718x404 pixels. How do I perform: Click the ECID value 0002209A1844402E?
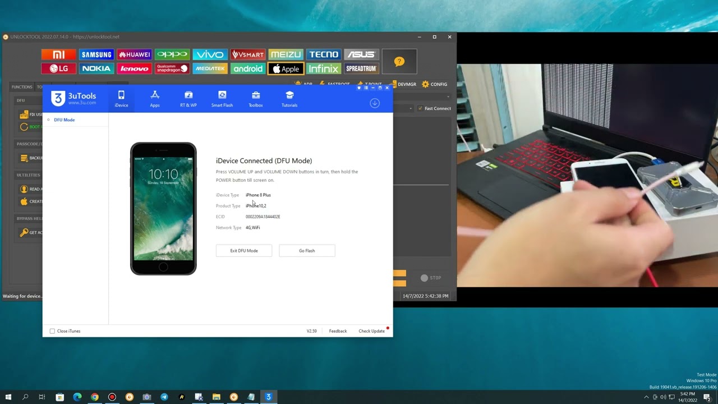[263, 217]
